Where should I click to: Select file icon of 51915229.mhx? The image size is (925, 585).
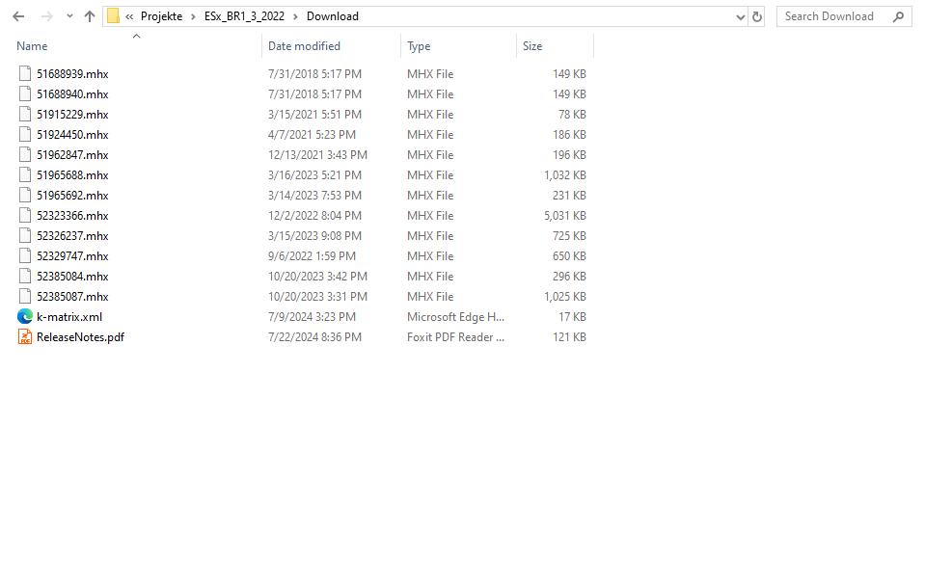coord(25,113)
